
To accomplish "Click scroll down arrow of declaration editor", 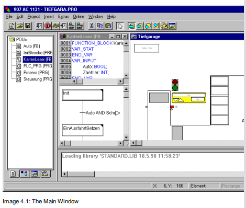I will (126, 75).
